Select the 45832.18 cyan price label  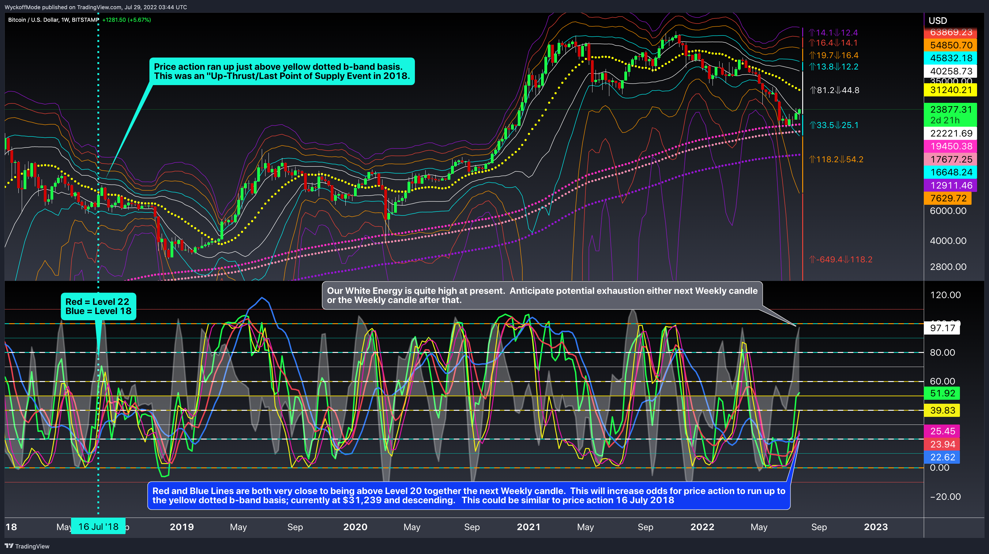950,58
